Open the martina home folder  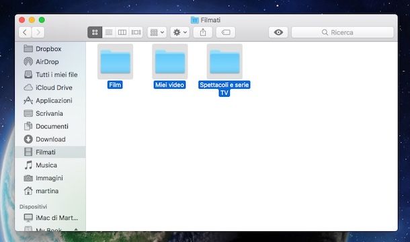(50, 191)
